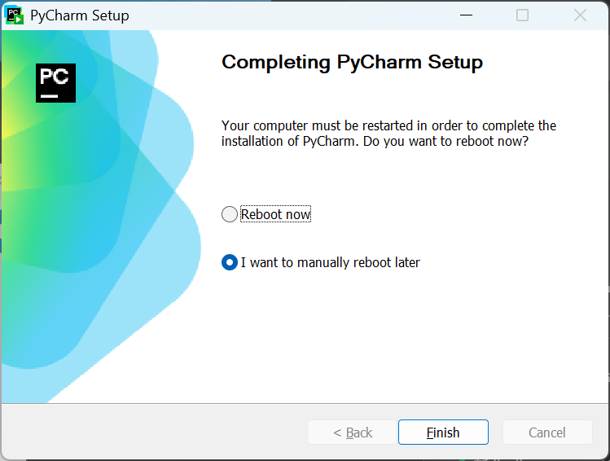Click the maximize icon in title bar
This screenshot has width=610, height=461.
point(522,15)
